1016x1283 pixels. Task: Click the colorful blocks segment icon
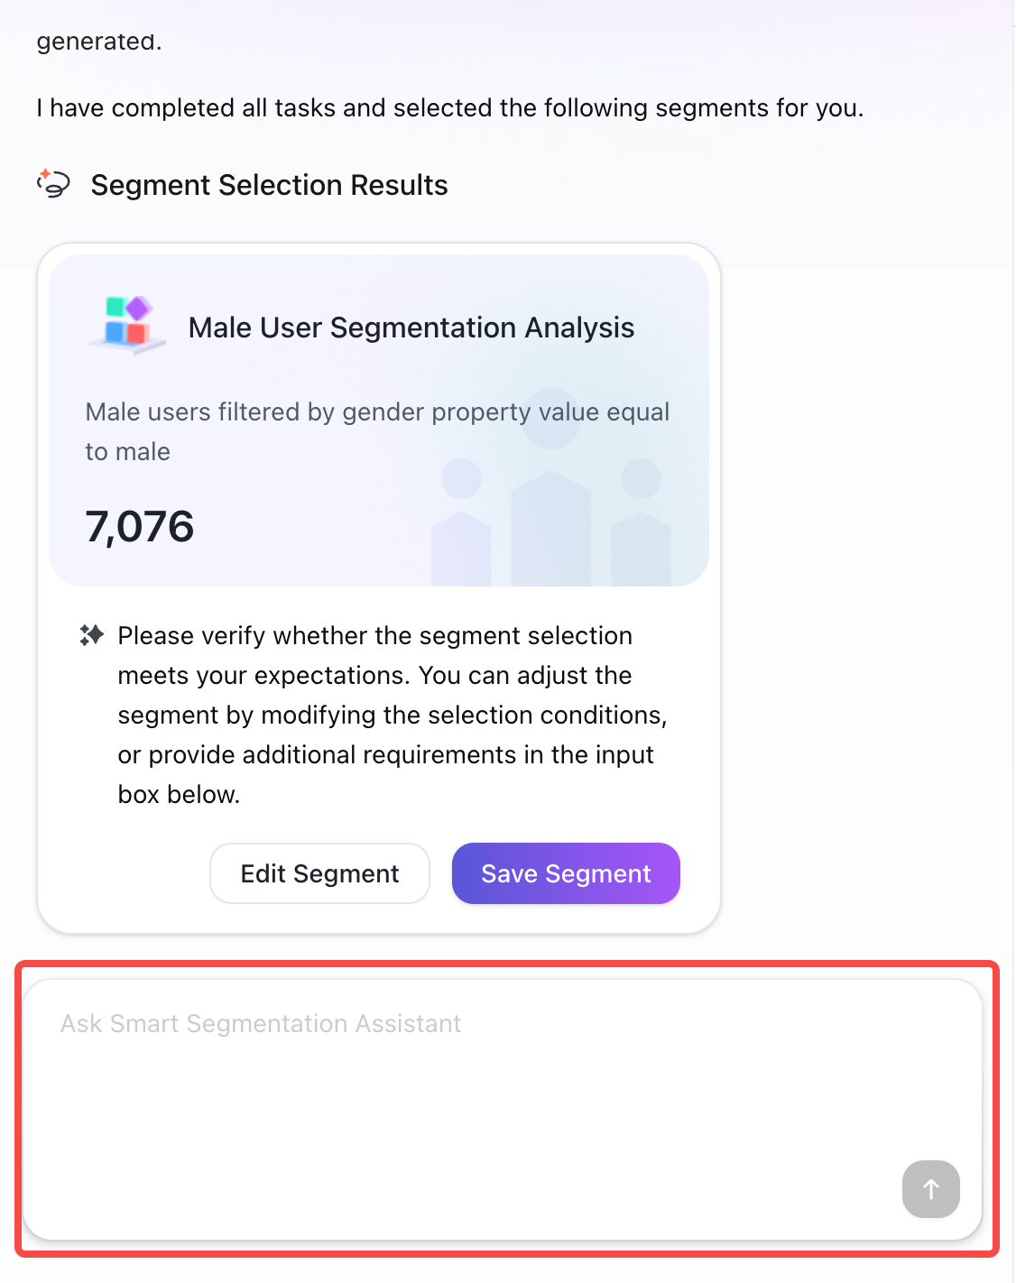click(127, 324)
